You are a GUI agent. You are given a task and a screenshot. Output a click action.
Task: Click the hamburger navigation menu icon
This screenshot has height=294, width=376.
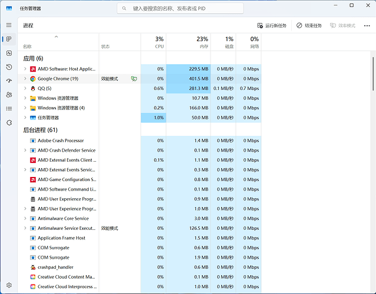point(9,25)
